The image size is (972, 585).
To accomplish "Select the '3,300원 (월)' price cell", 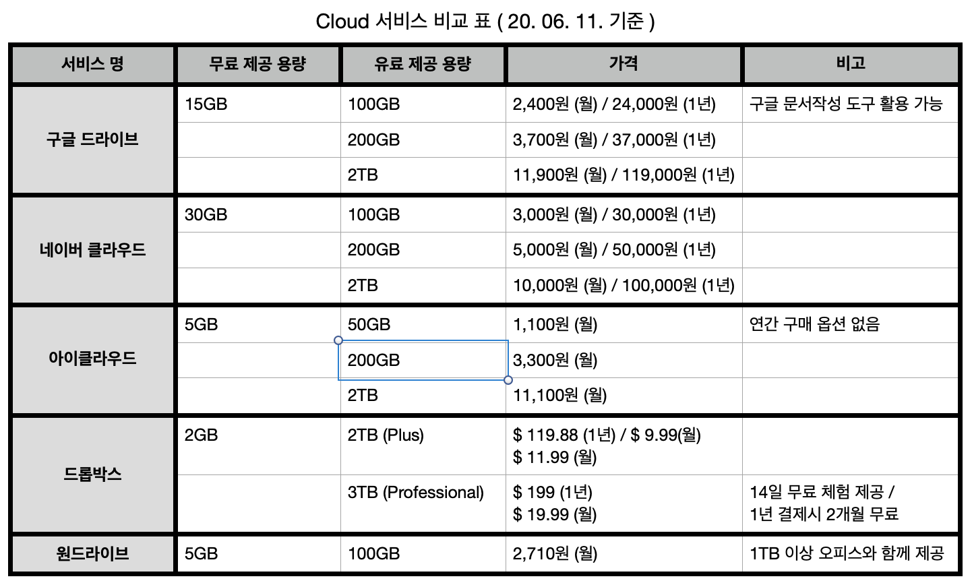I will (x=624, y=361).
